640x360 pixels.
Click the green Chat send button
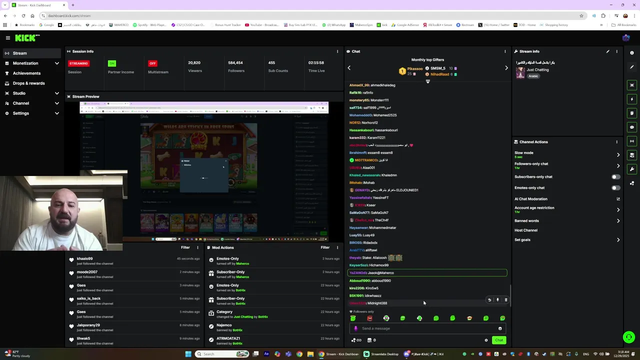click(499, 340)
